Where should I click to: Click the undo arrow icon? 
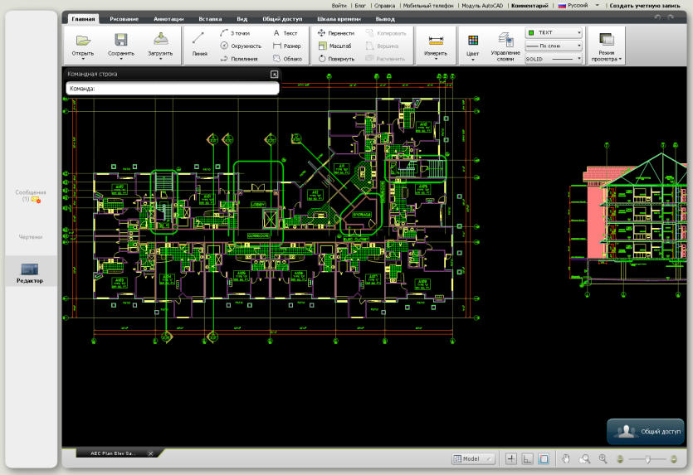coord(657,17)
